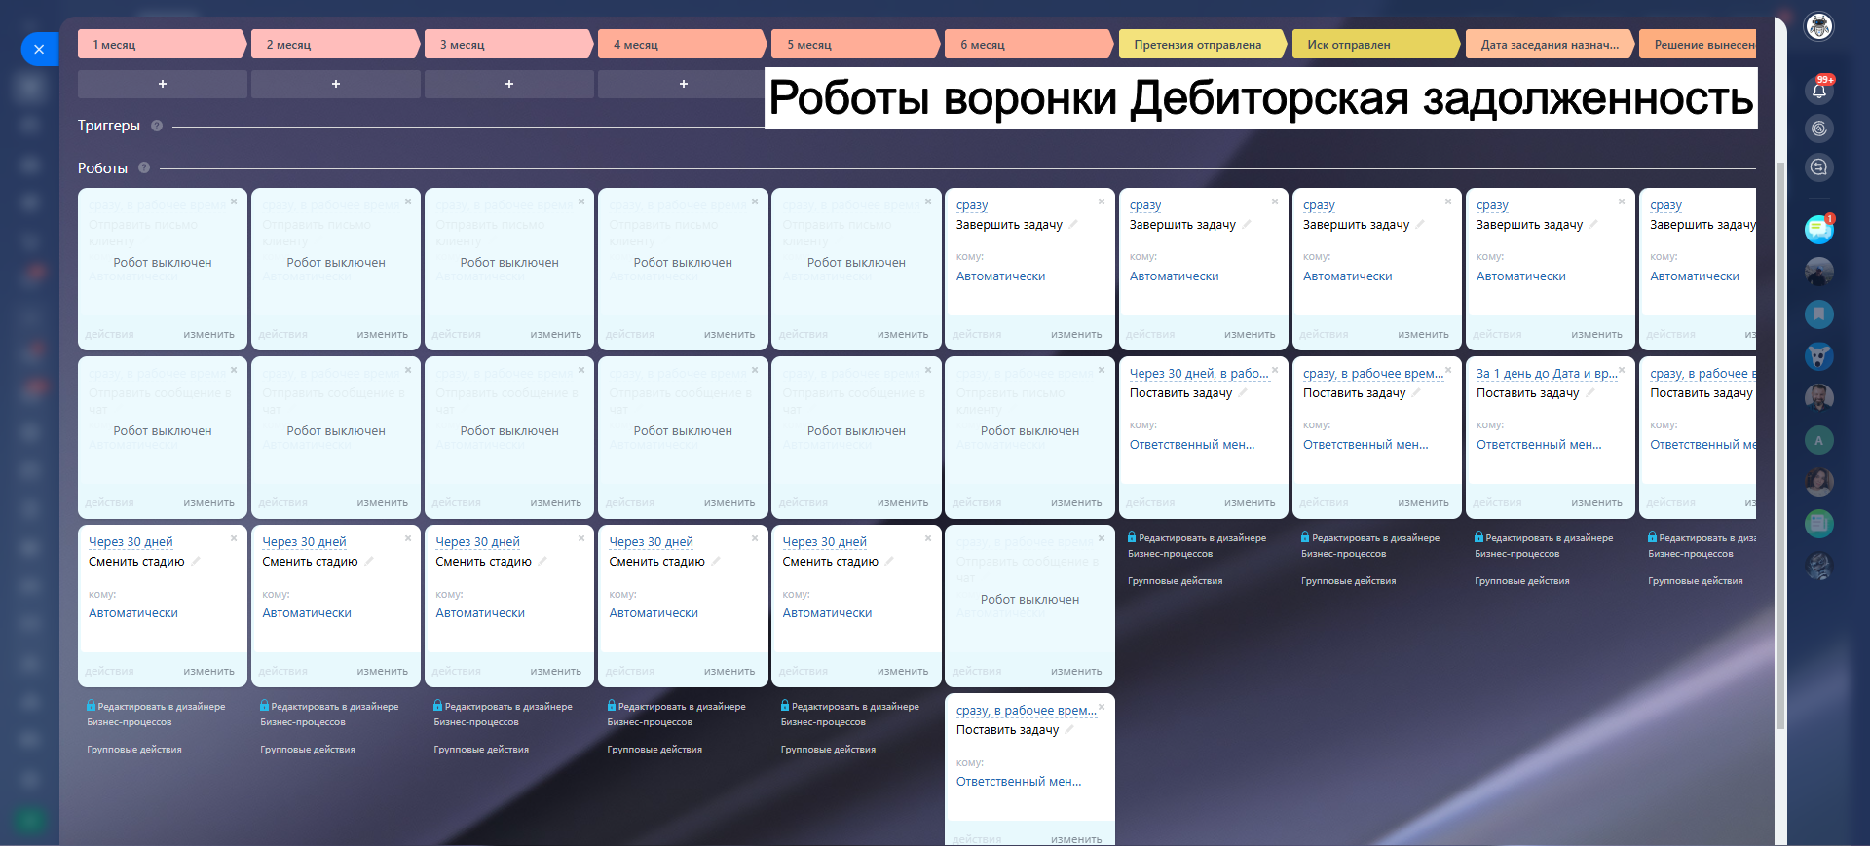Open the chat icon with unread badge 1
Viewport: 1870px width, 846px height.
coord(1818,229)
